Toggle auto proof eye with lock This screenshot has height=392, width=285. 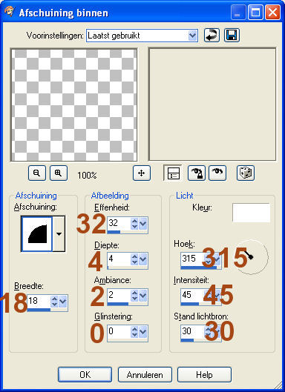pos(197,173)
